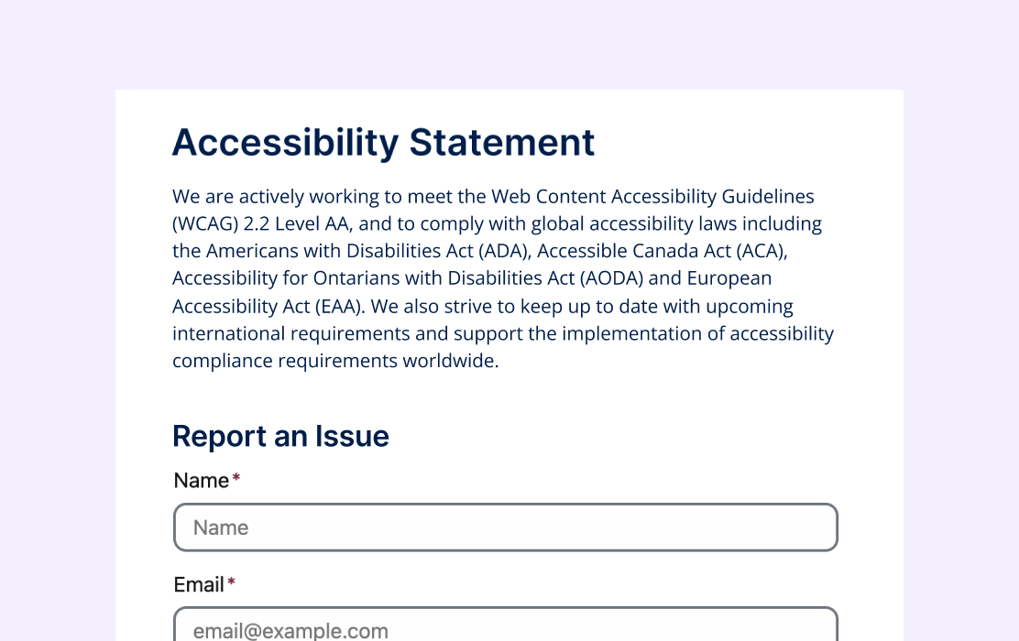Viewport: 1019px width, 641px height.
Task: Click the "Email" field label
Action: (x=199, y=584)
